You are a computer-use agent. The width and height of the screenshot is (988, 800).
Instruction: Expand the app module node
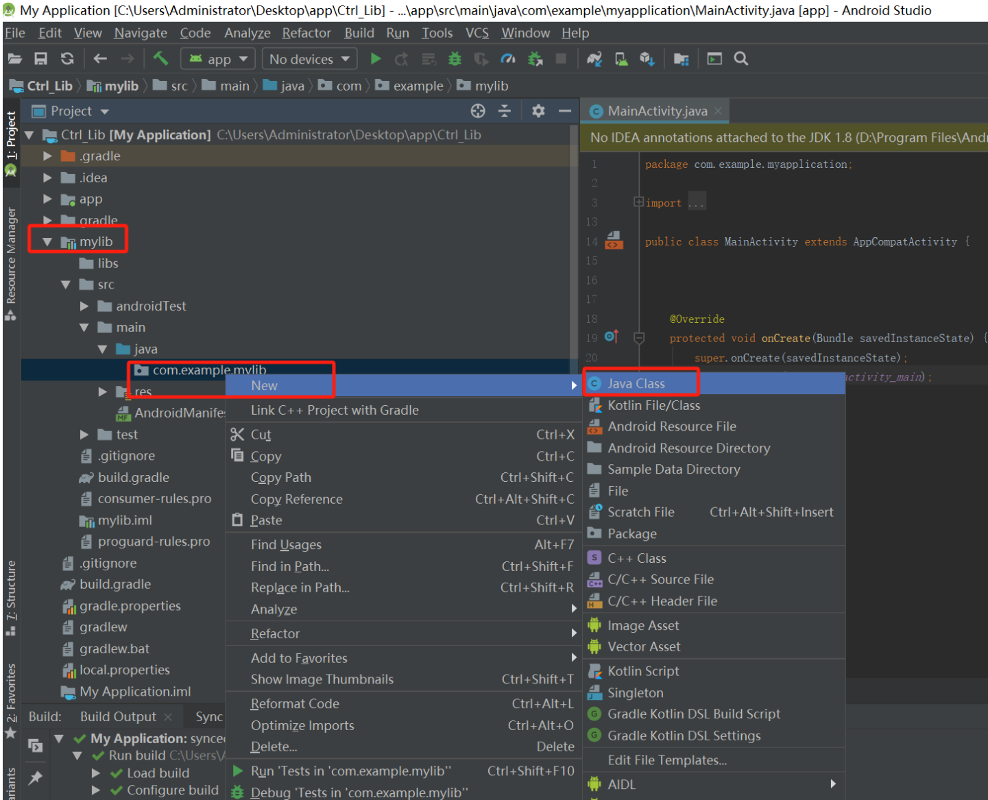47,199
